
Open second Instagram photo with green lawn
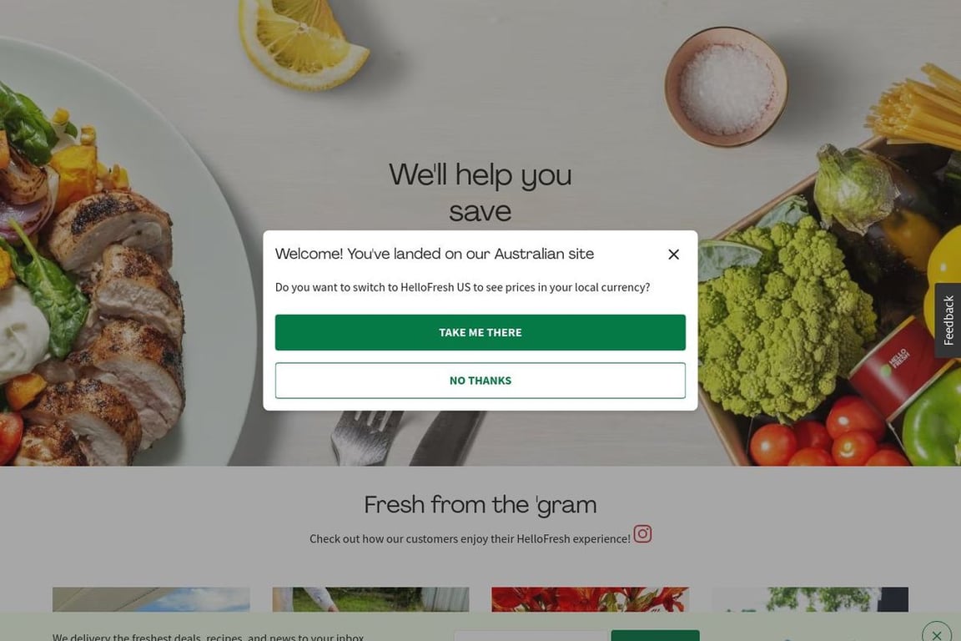[370, 599]
